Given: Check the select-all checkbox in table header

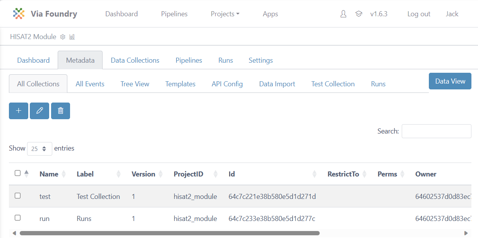Looking at the screenshot, I should click(17, 173).
